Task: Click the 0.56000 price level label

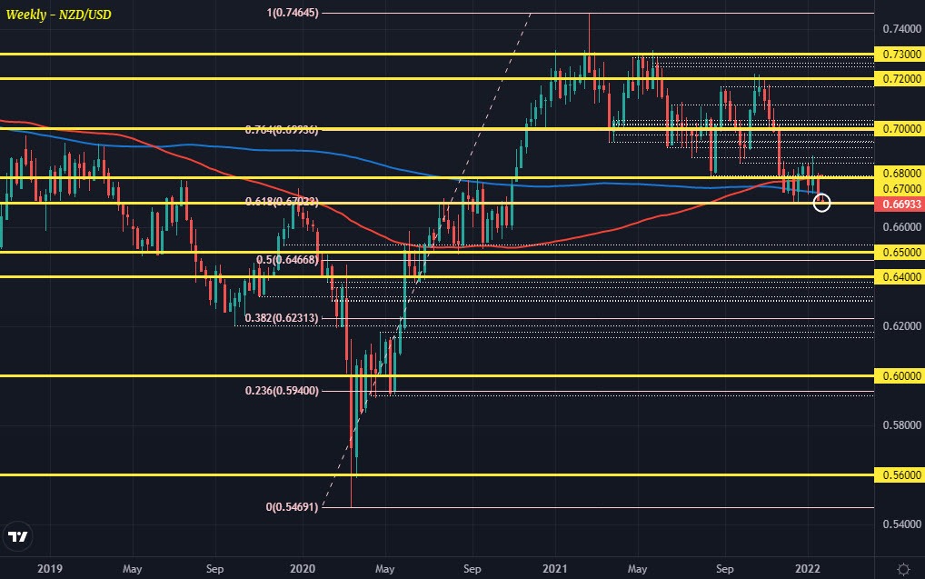Action: coord(899,474)
